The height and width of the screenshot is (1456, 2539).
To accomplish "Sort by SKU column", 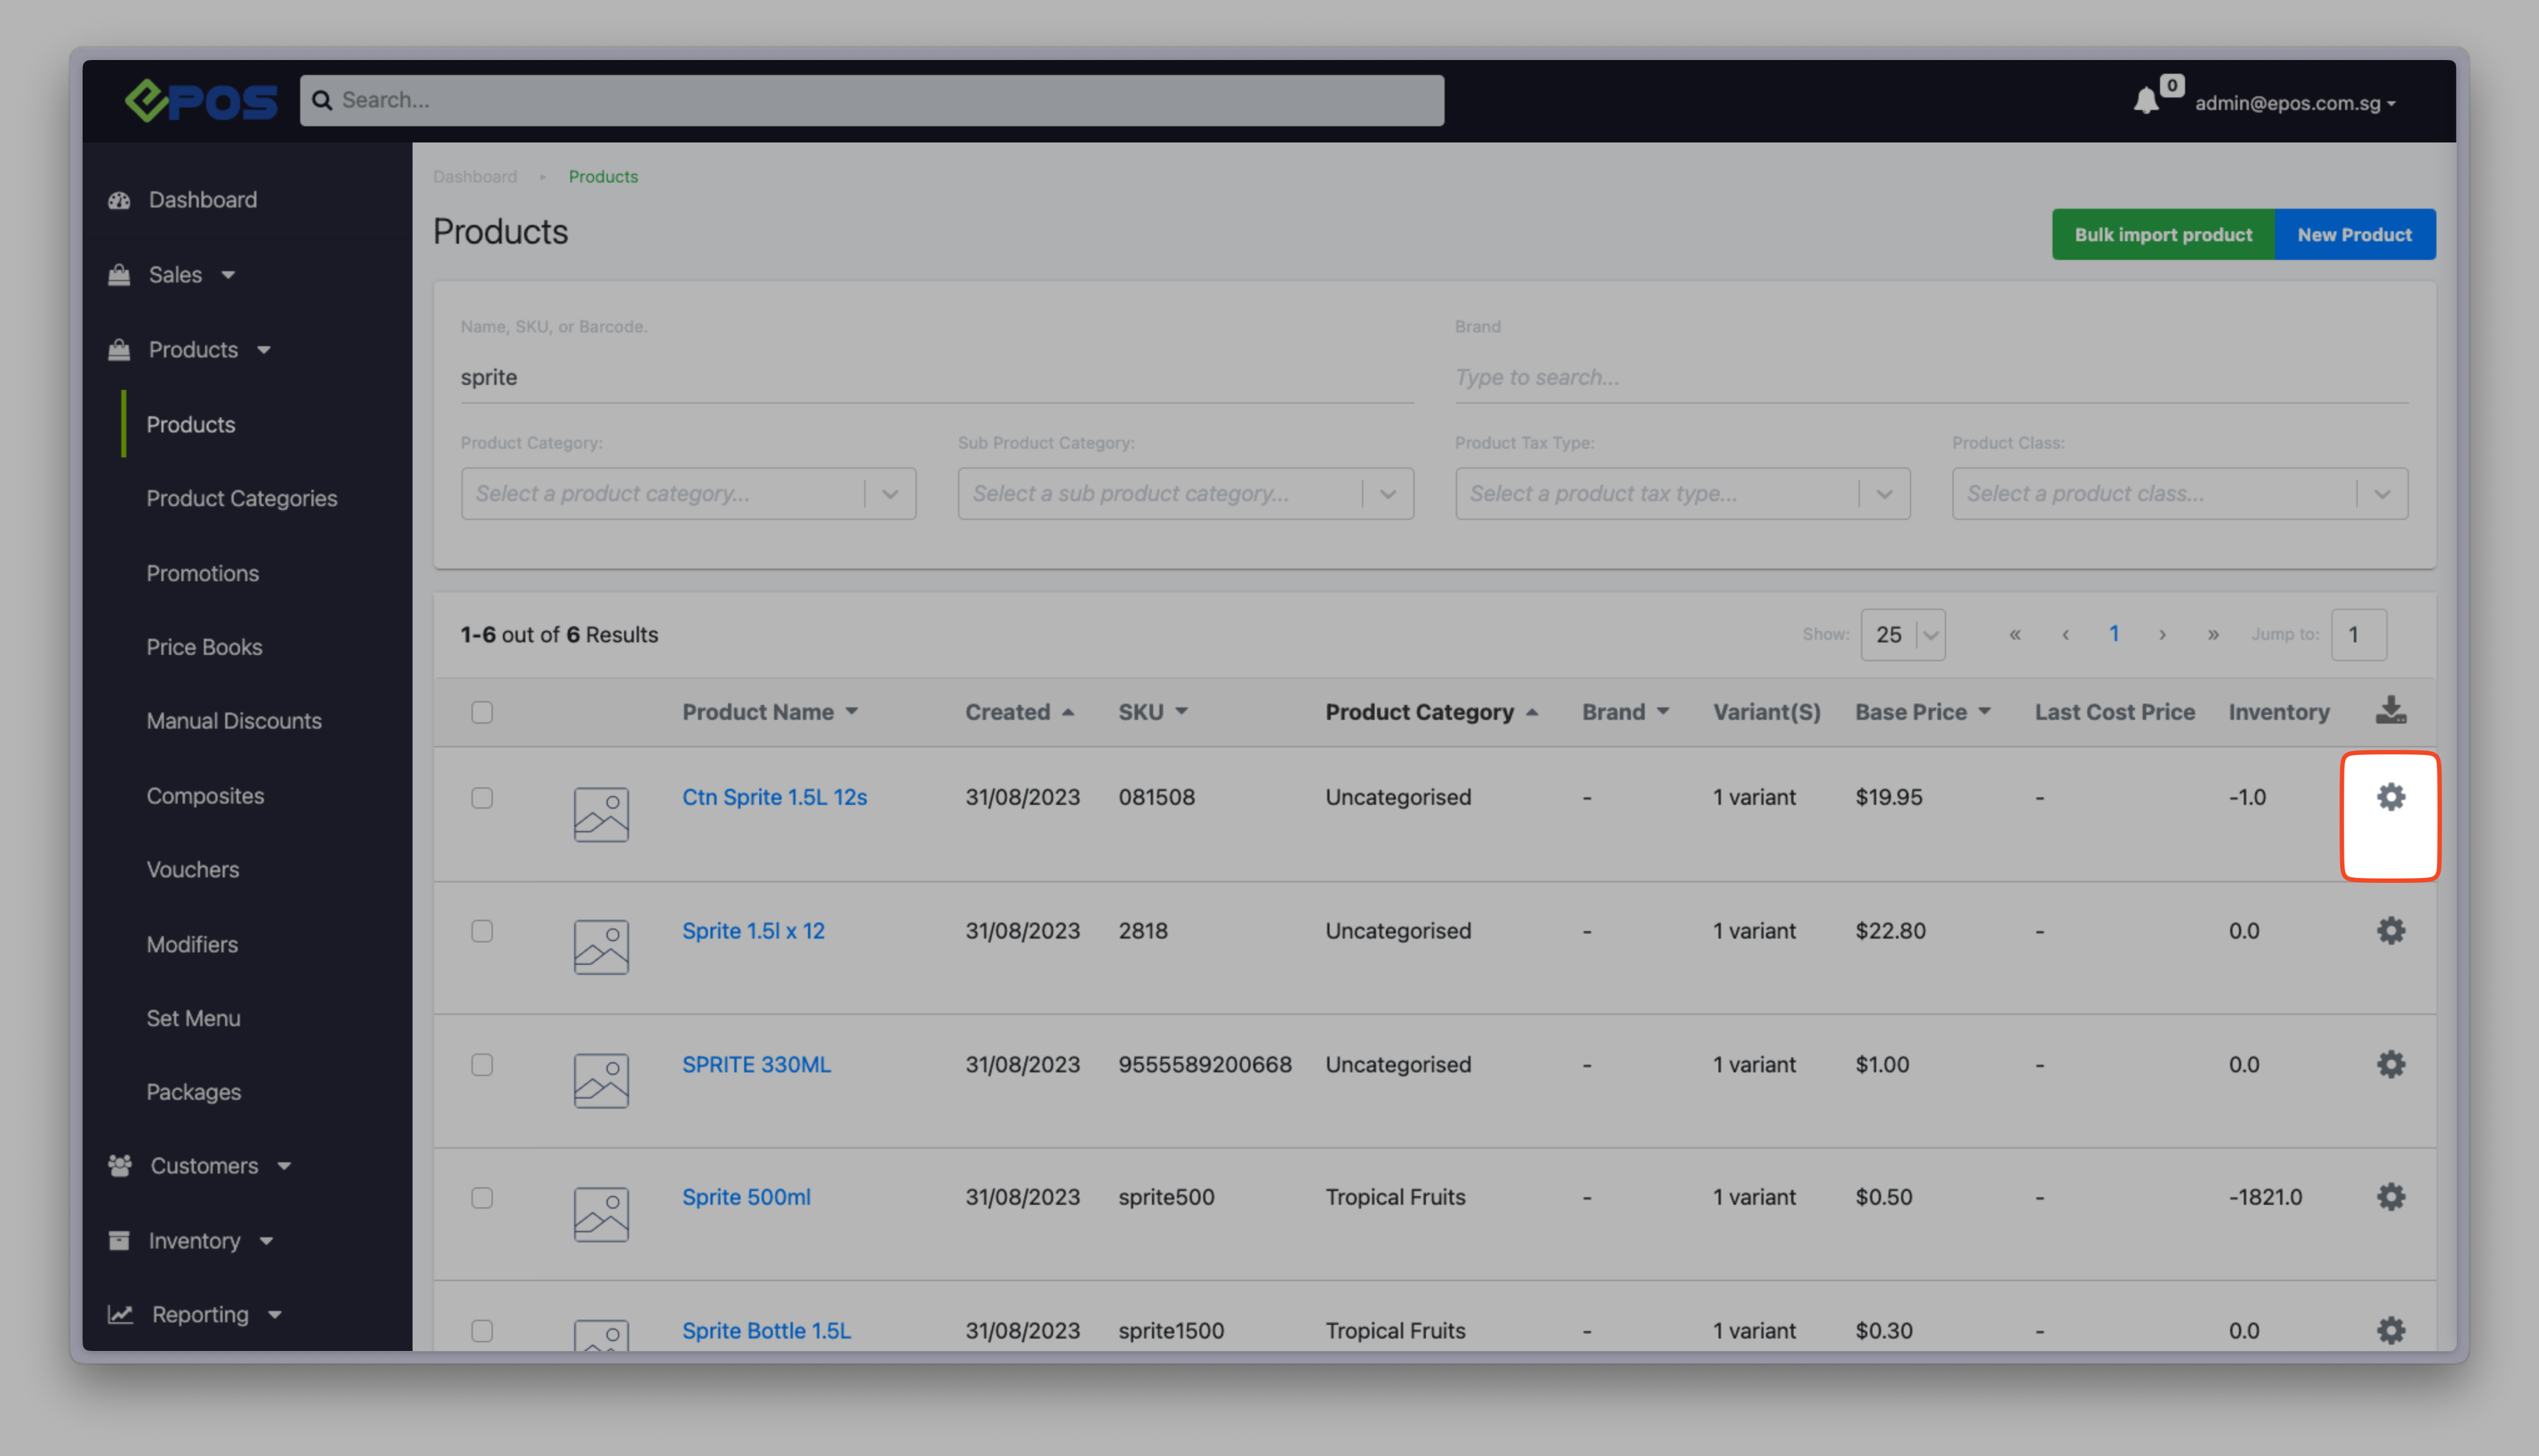I will click(1153, 712).
